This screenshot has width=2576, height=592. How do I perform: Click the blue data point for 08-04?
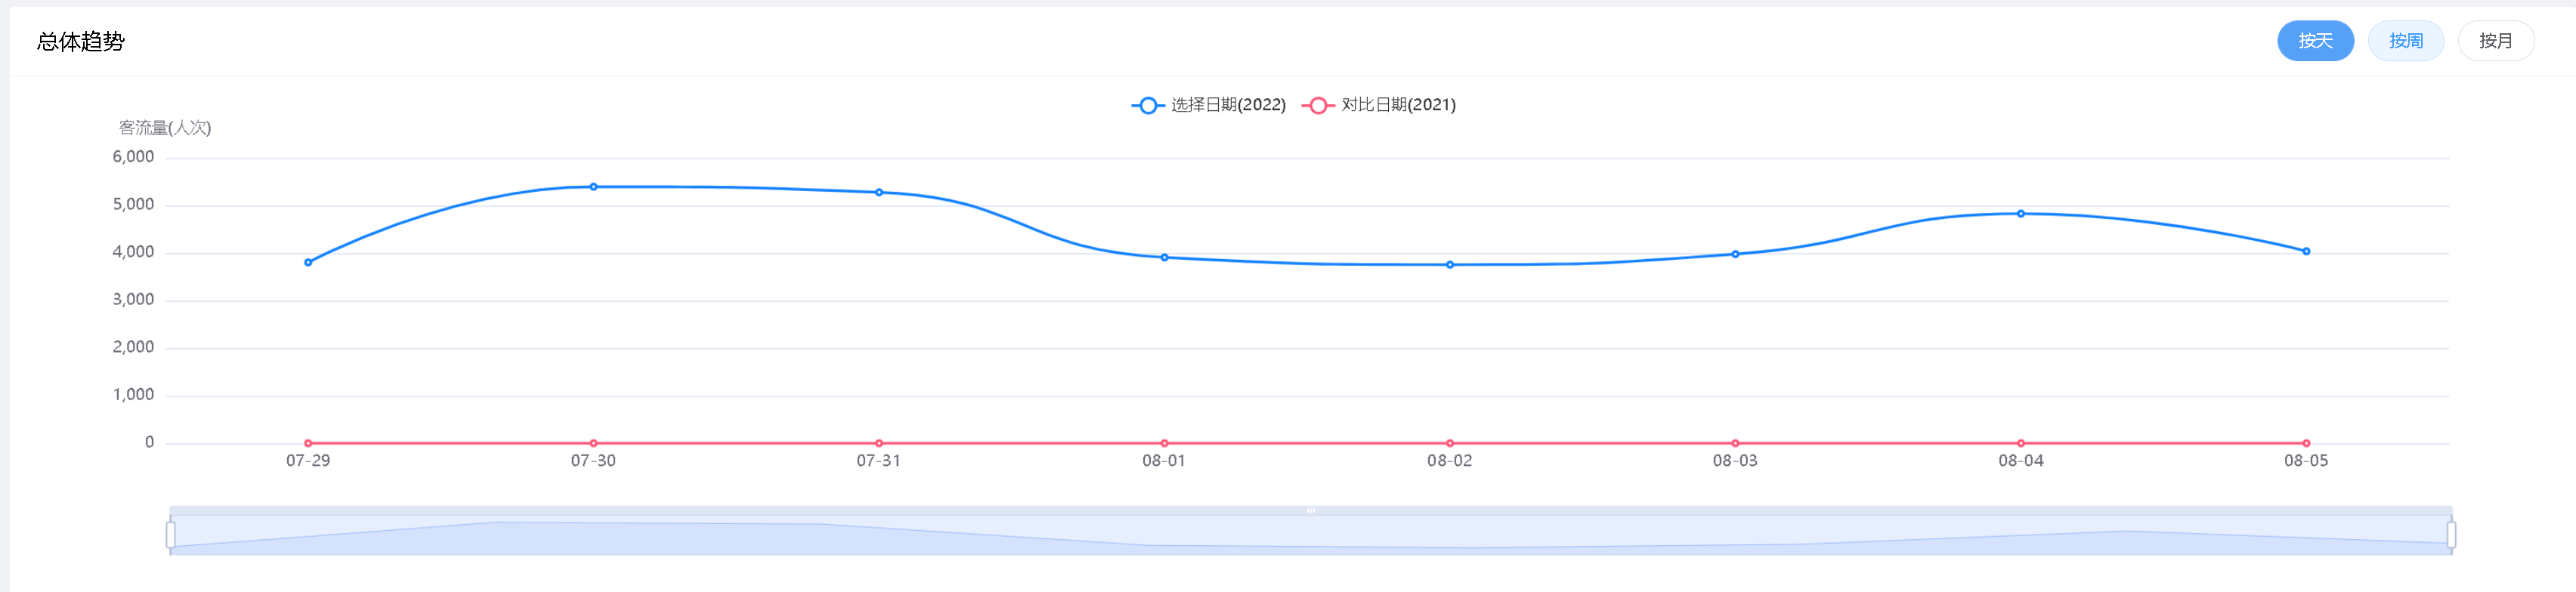point(2020,214)
